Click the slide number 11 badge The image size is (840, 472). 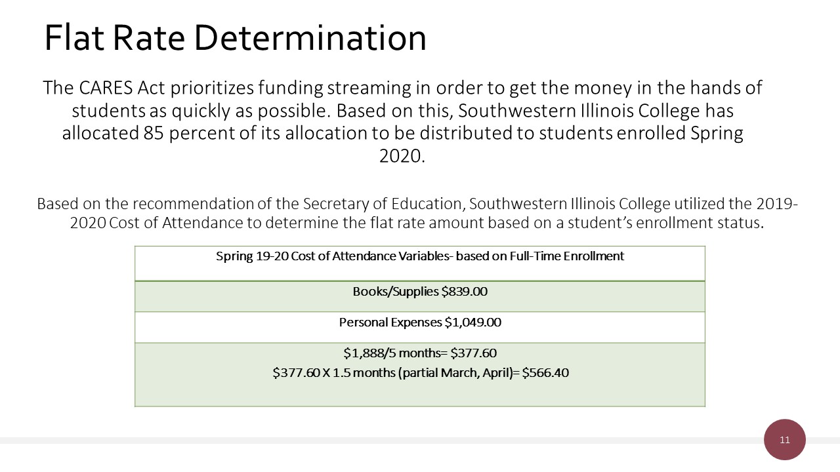coord(784,440)
